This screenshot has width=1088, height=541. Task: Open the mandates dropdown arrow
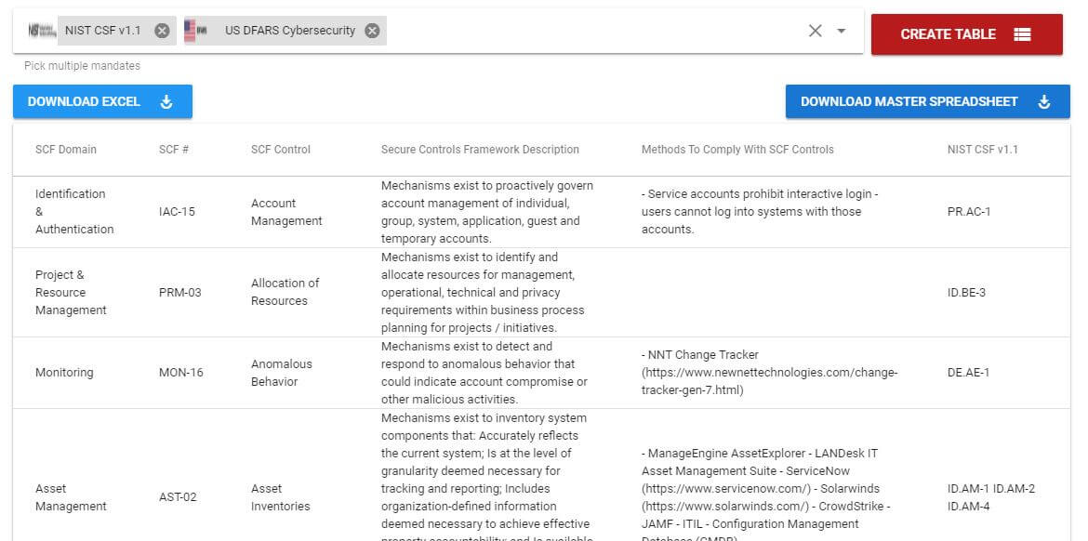(x=842, y=31)
